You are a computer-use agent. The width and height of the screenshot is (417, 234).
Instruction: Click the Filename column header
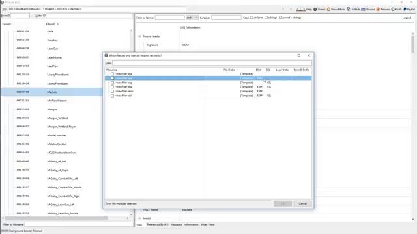pyautogui.click(x=111, y=70)
